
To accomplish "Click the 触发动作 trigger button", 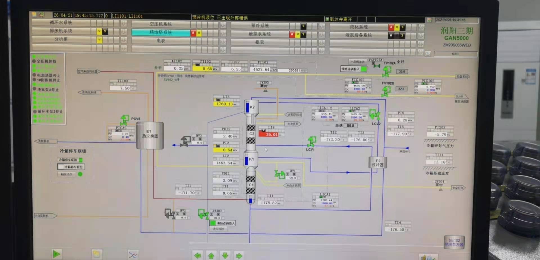I will (x=67, y=174).
